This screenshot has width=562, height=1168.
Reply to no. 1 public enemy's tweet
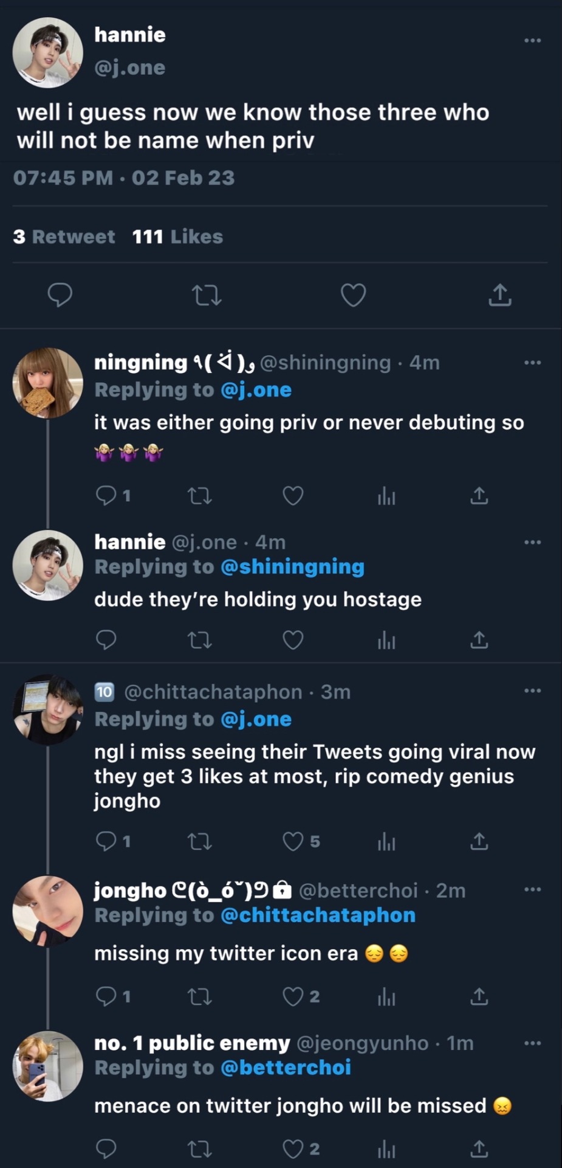(x=106, y=1149)
